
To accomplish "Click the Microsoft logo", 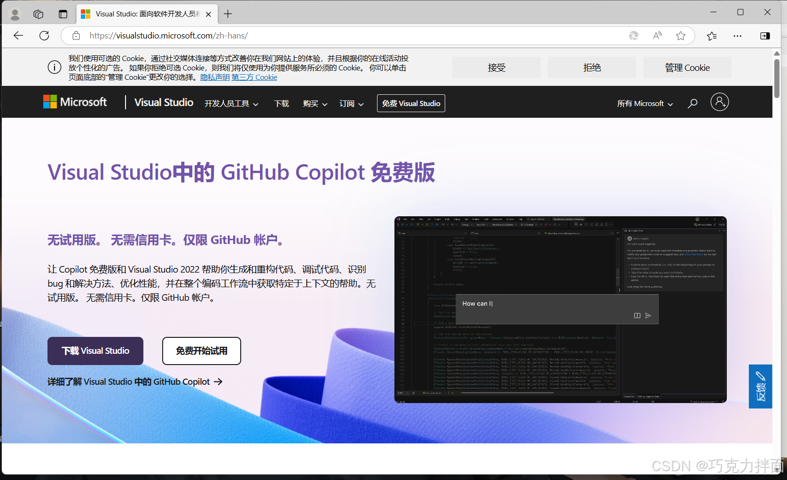I will pos(75,102).
